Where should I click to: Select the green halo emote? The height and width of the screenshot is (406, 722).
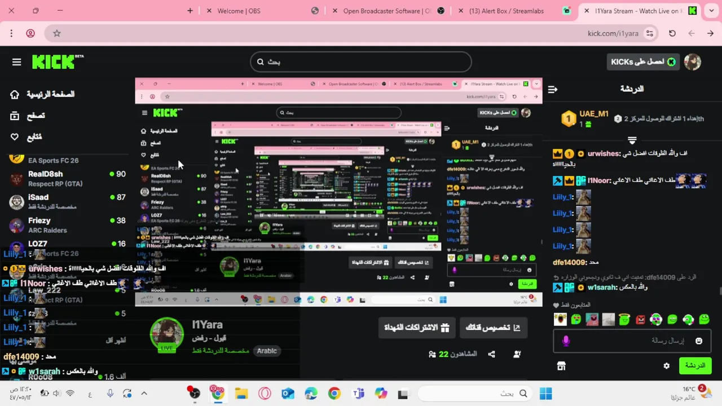624,320
